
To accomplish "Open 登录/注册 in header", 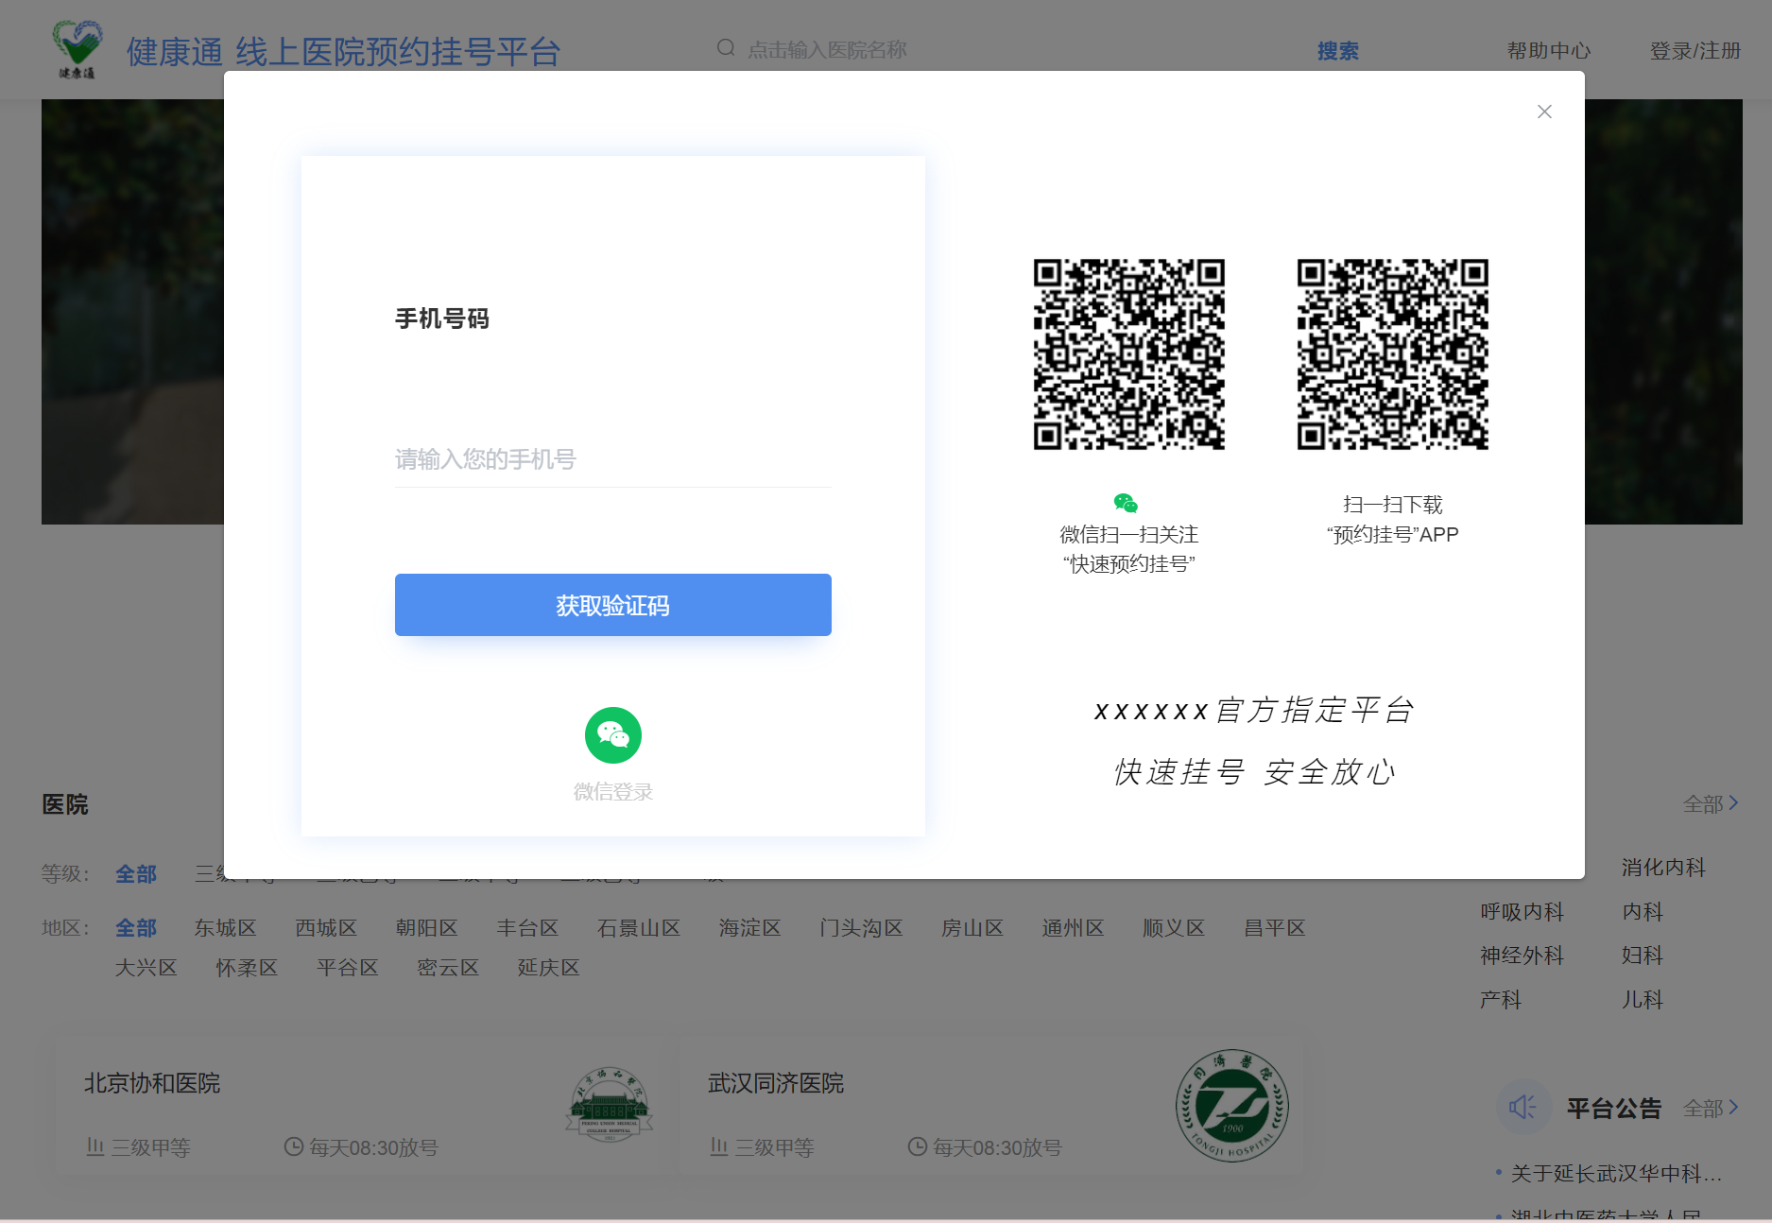I will 1695,51.
